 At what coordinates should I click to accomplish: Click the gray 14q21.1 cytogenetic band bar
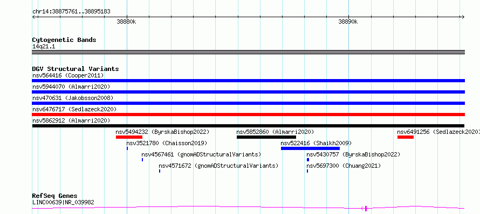coord(248,52)
